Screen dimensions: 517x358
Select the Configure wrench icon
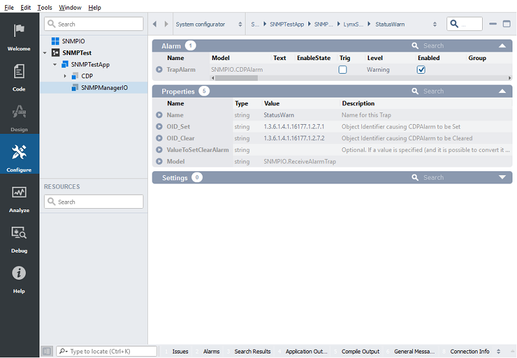coord(19,153)
